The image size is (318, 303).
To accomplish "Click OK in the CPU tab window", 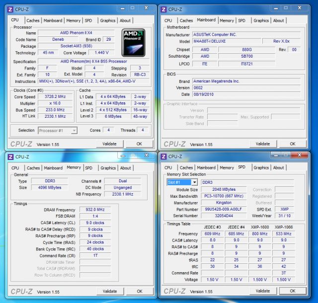I will [x=139, y=144].
